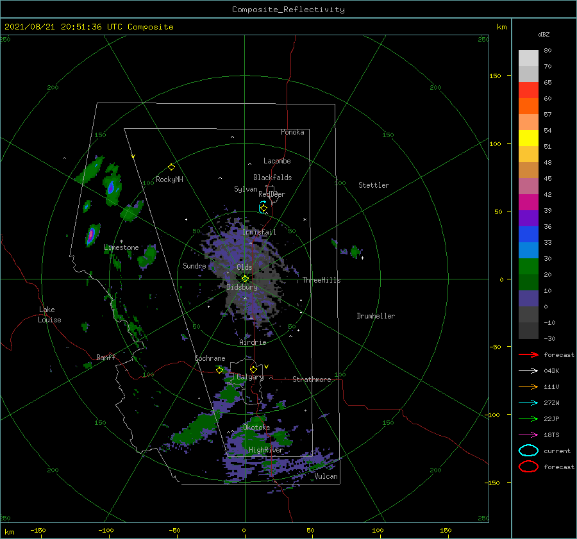Select the white 04DK arrow legend icon
Viewport: 577px width, 539px height.
coord(528,370)
